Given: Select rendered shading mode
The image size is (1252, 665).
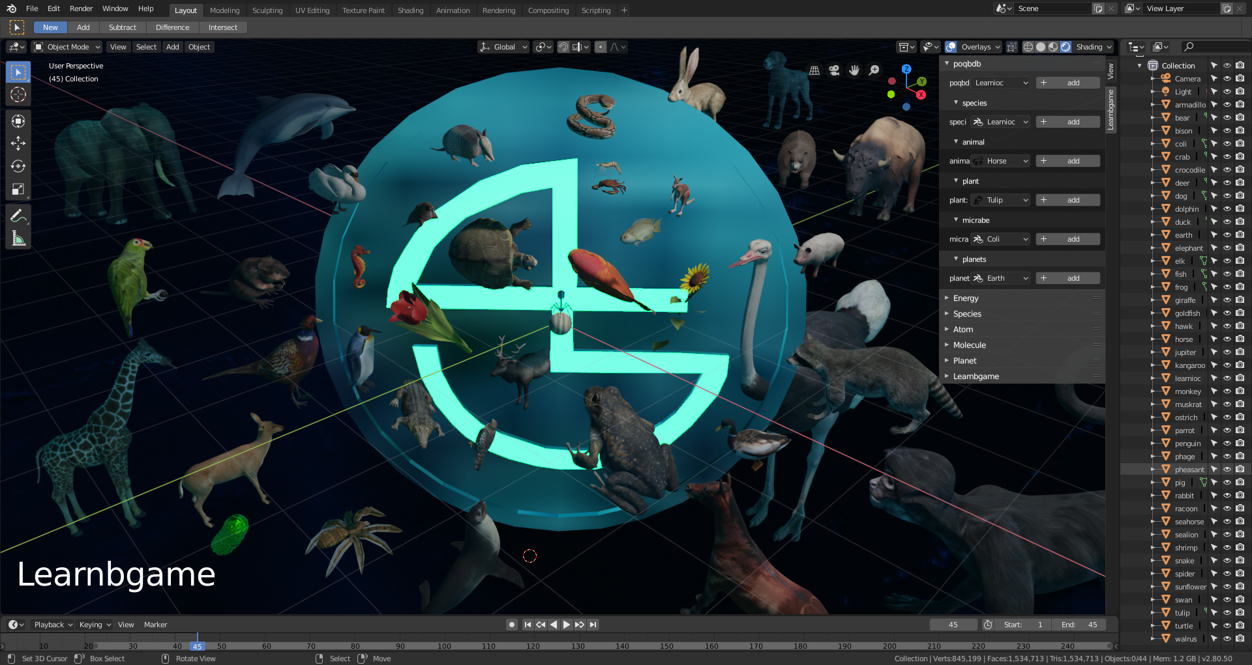Looking at the screenshot, I should (1066, 47).
